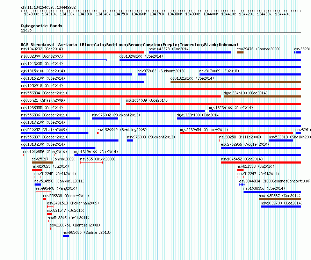Open nsv821533 (Ju2010) variant

pyautogui.click(x=240, y=170)
